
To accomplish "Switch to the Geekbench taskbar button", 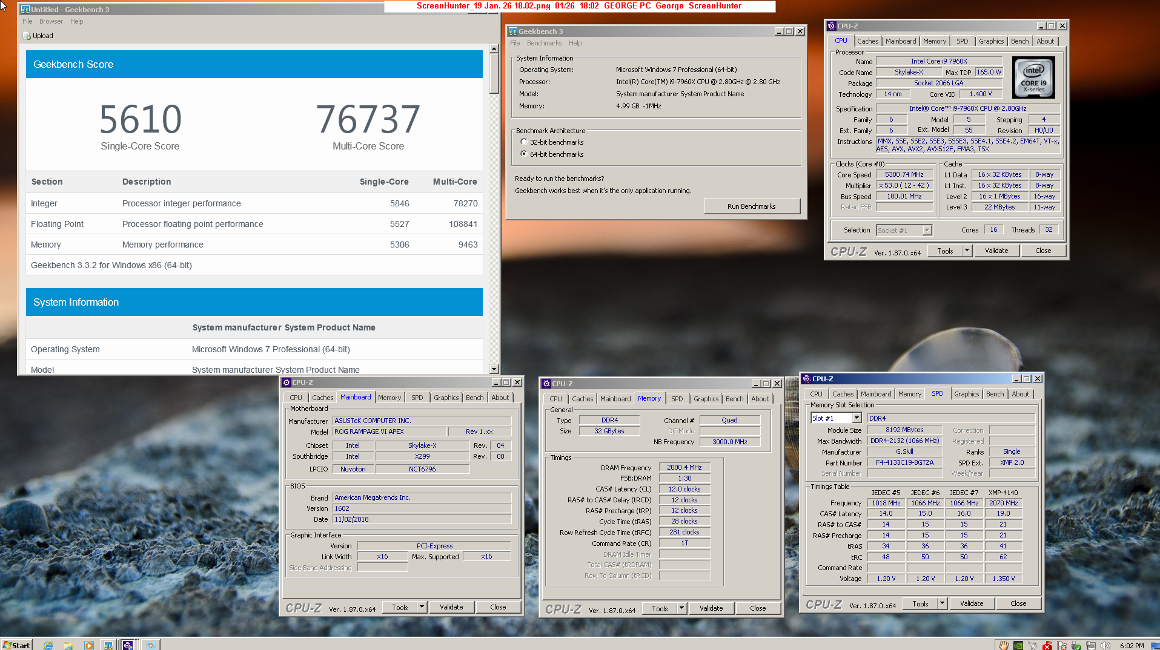I will pos(108,645).
